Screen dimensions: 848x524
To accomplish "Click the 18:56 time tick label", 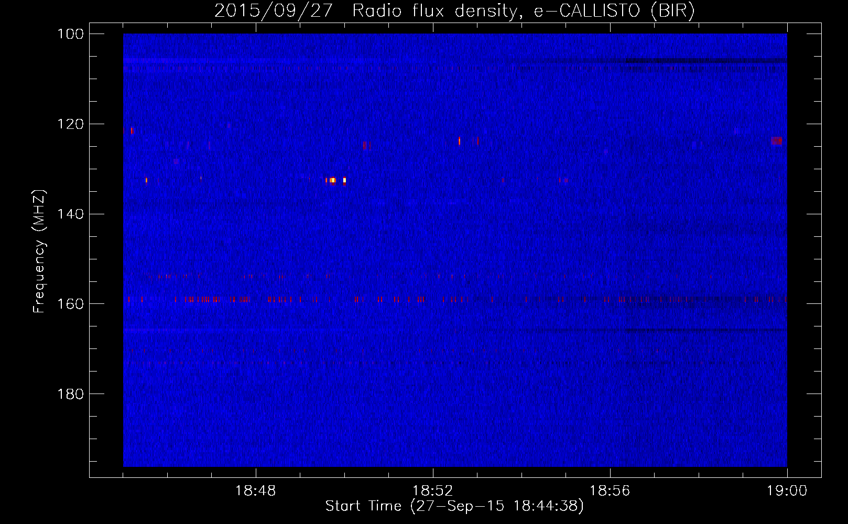I will click(x=610, y=491).
